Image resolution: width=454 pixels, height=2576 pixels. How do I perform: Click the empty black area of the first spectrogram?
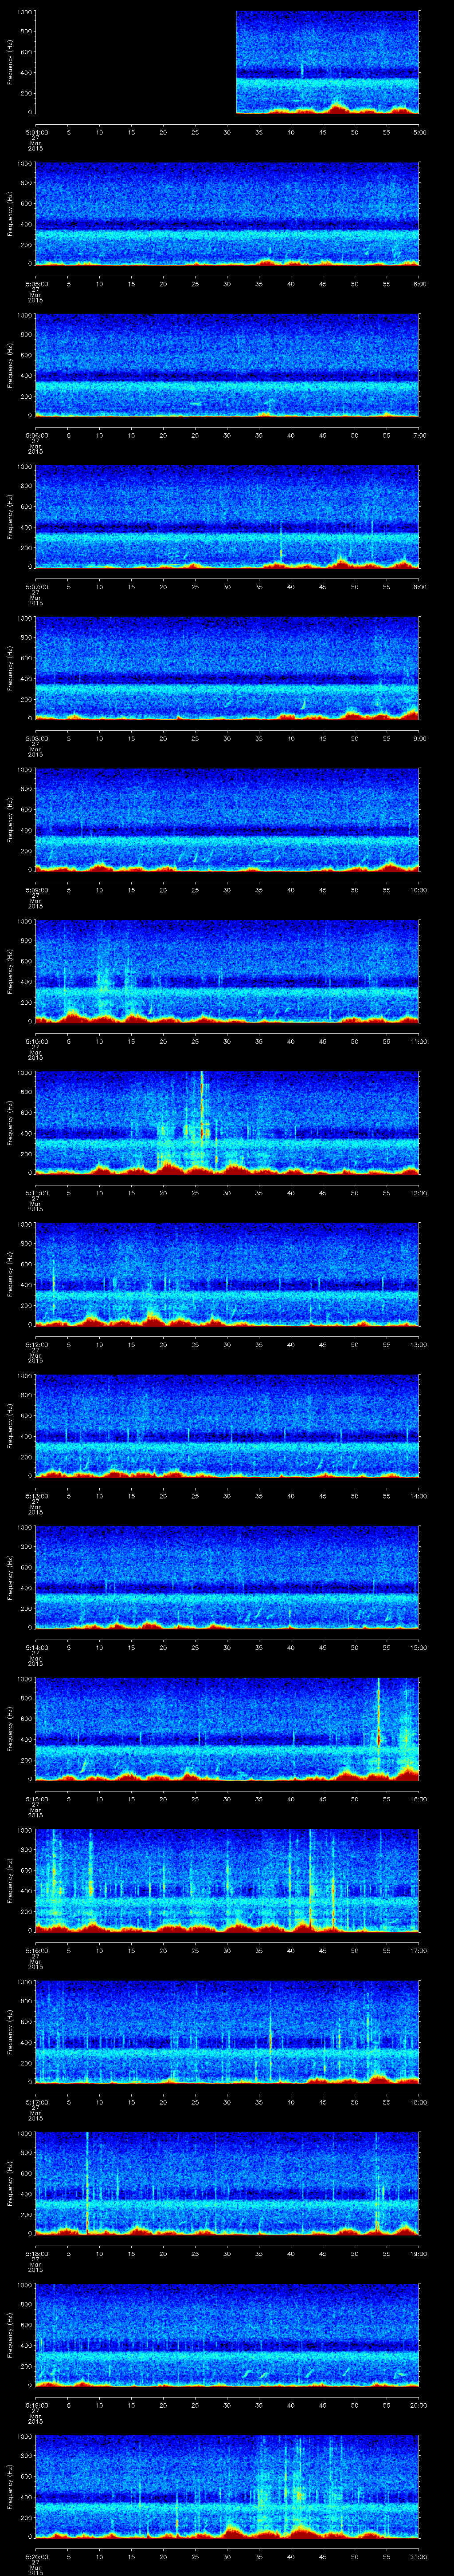point(135,62)
